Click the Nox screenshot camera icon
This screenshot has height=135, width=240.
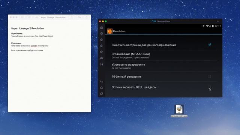(102, 28)
